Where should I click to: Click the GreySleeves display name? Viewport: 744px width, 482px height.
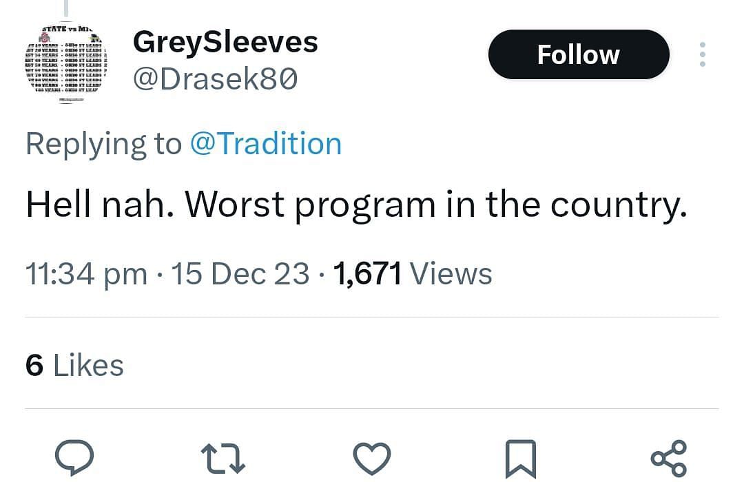click(x=225, y=43)
